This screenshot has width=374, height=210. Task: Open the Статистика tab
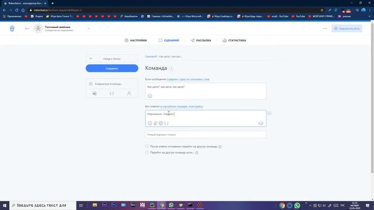[234, 40]
